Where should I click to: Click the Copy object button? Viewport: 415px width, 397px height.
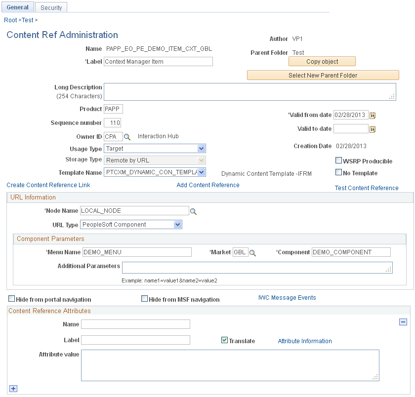click(x=322, y=61)
